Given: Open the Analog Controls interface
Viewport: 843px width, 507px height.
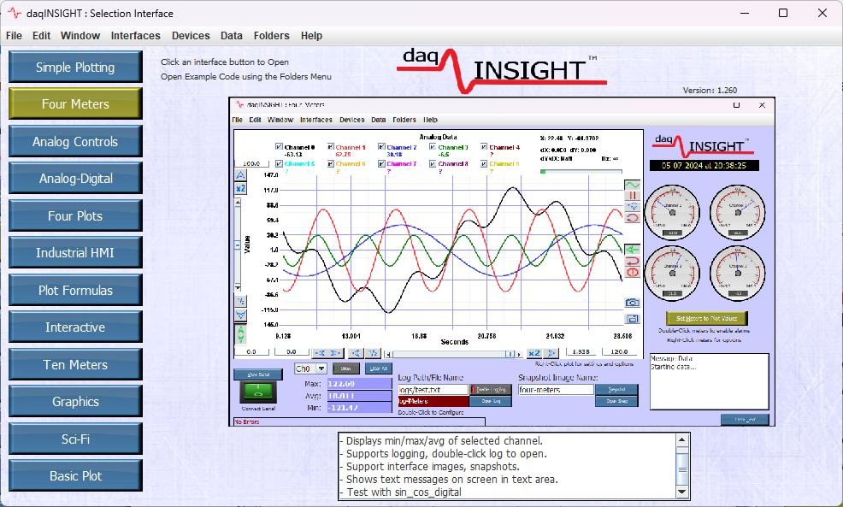Looking at the screenshot, I should (75, 141).
